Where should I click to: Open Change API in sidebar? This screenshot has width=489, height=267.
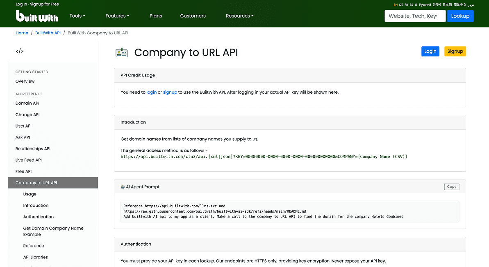[x=27, y=114]
